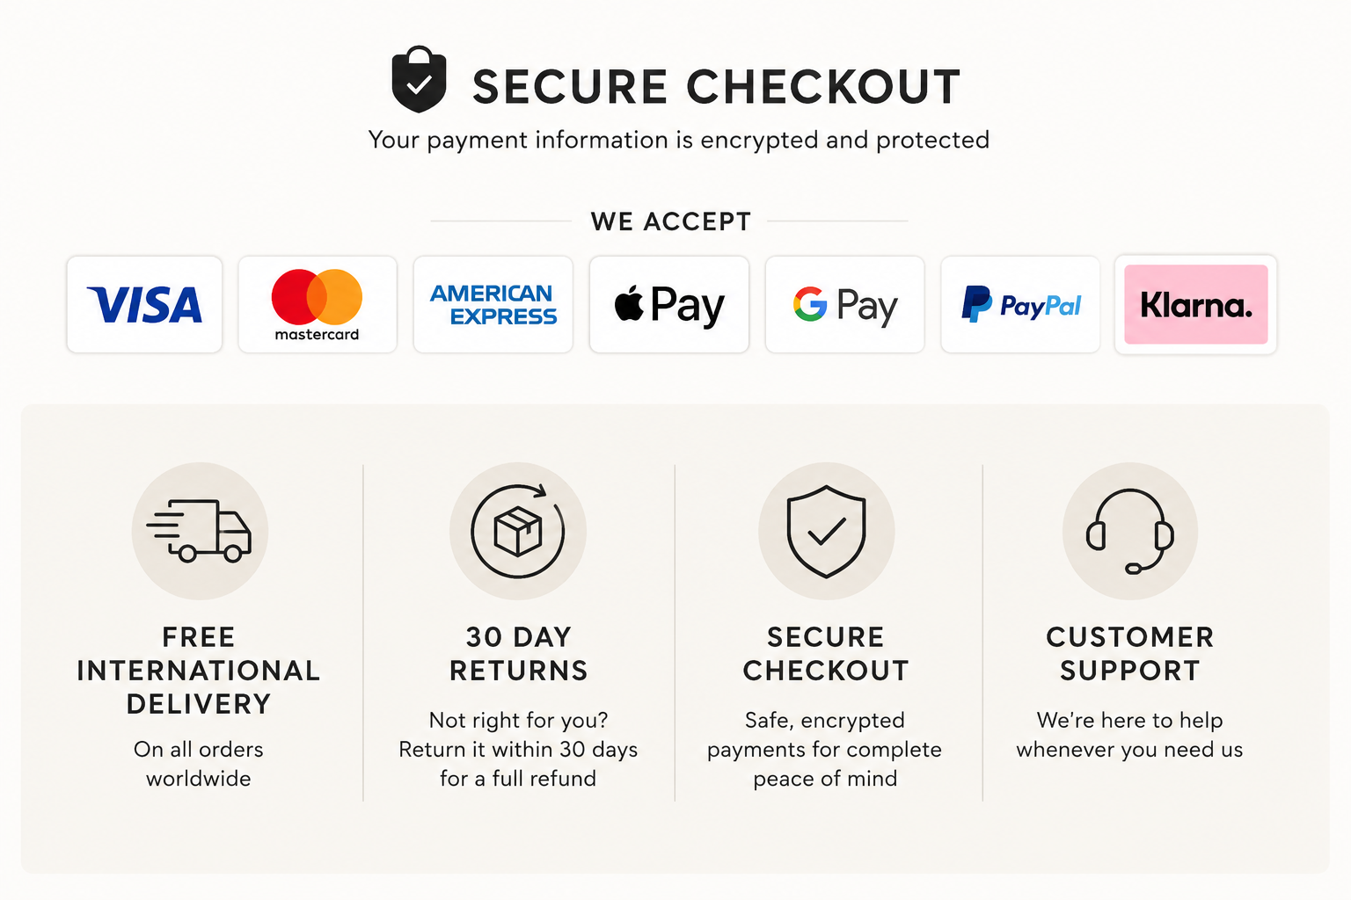This screenshot has height=900, width=1351.
Task: Click the delivery truck icon
Action: (x=200, y=531)
